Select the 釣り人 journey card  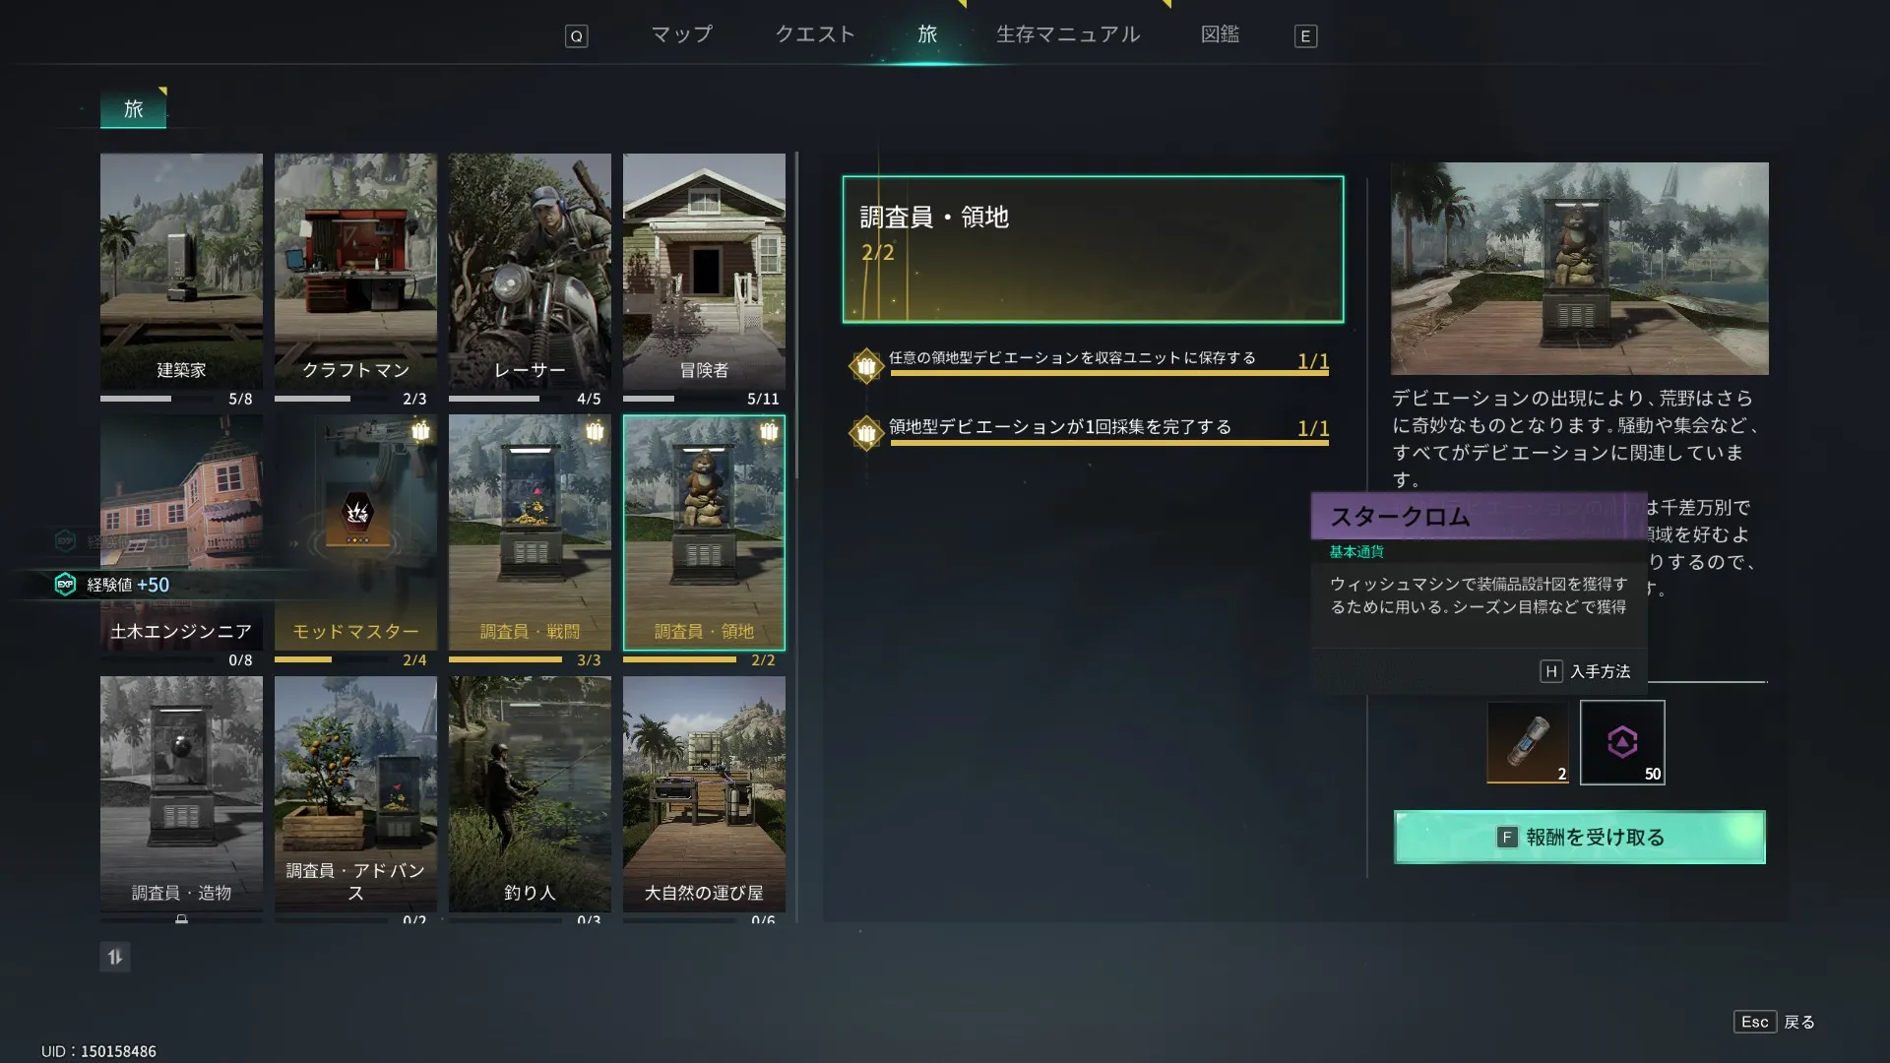[x=530, y=792]
